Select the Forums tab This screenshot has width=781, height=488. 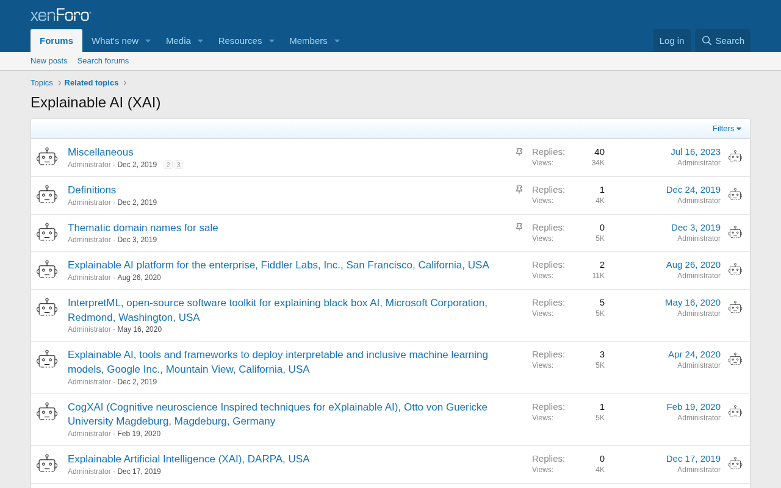point(56,41)
